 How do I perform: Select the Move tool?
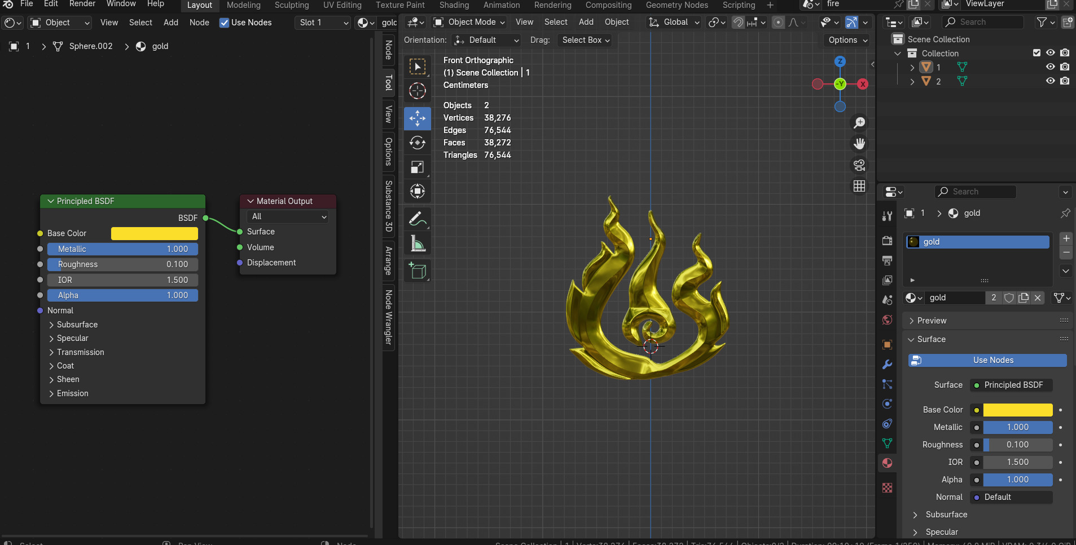coord(418,118)
